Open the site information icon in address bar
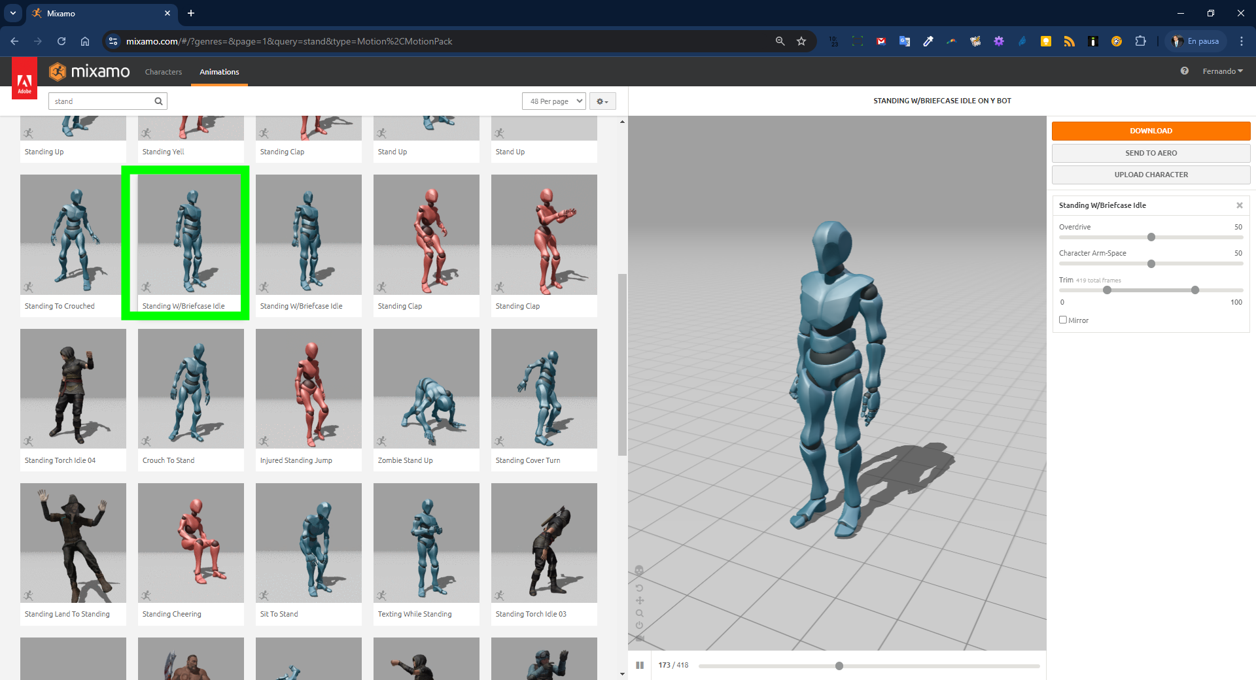The width and height of the screenshot is (1256, 680). tap(113, 41)
